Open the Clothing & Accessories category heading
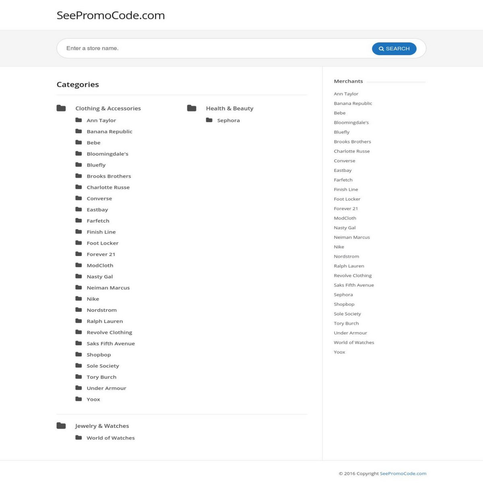The image size is (483, 483). [x=108, y=109]
